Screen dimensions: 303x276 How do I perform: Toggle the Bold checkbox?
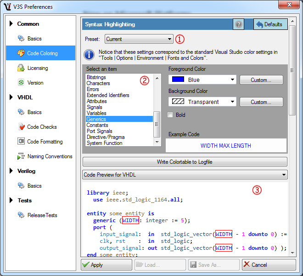170,115
